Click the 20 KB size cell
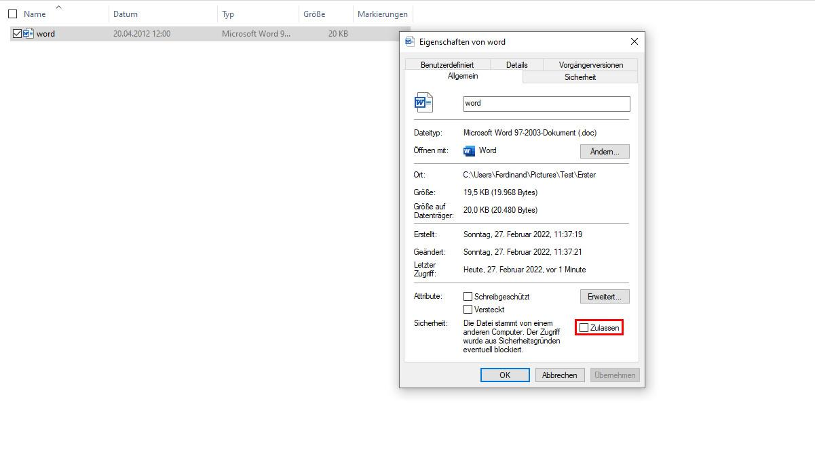The height and width of the screenshot is (458, 815). coord(338,33)
